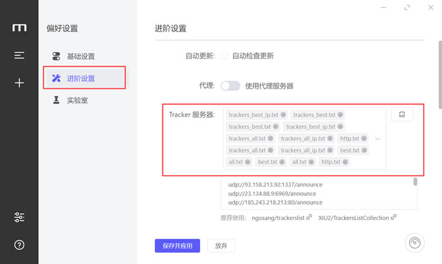
Task: Click the speedometer icon at bottom right
Action: (414, 243)
